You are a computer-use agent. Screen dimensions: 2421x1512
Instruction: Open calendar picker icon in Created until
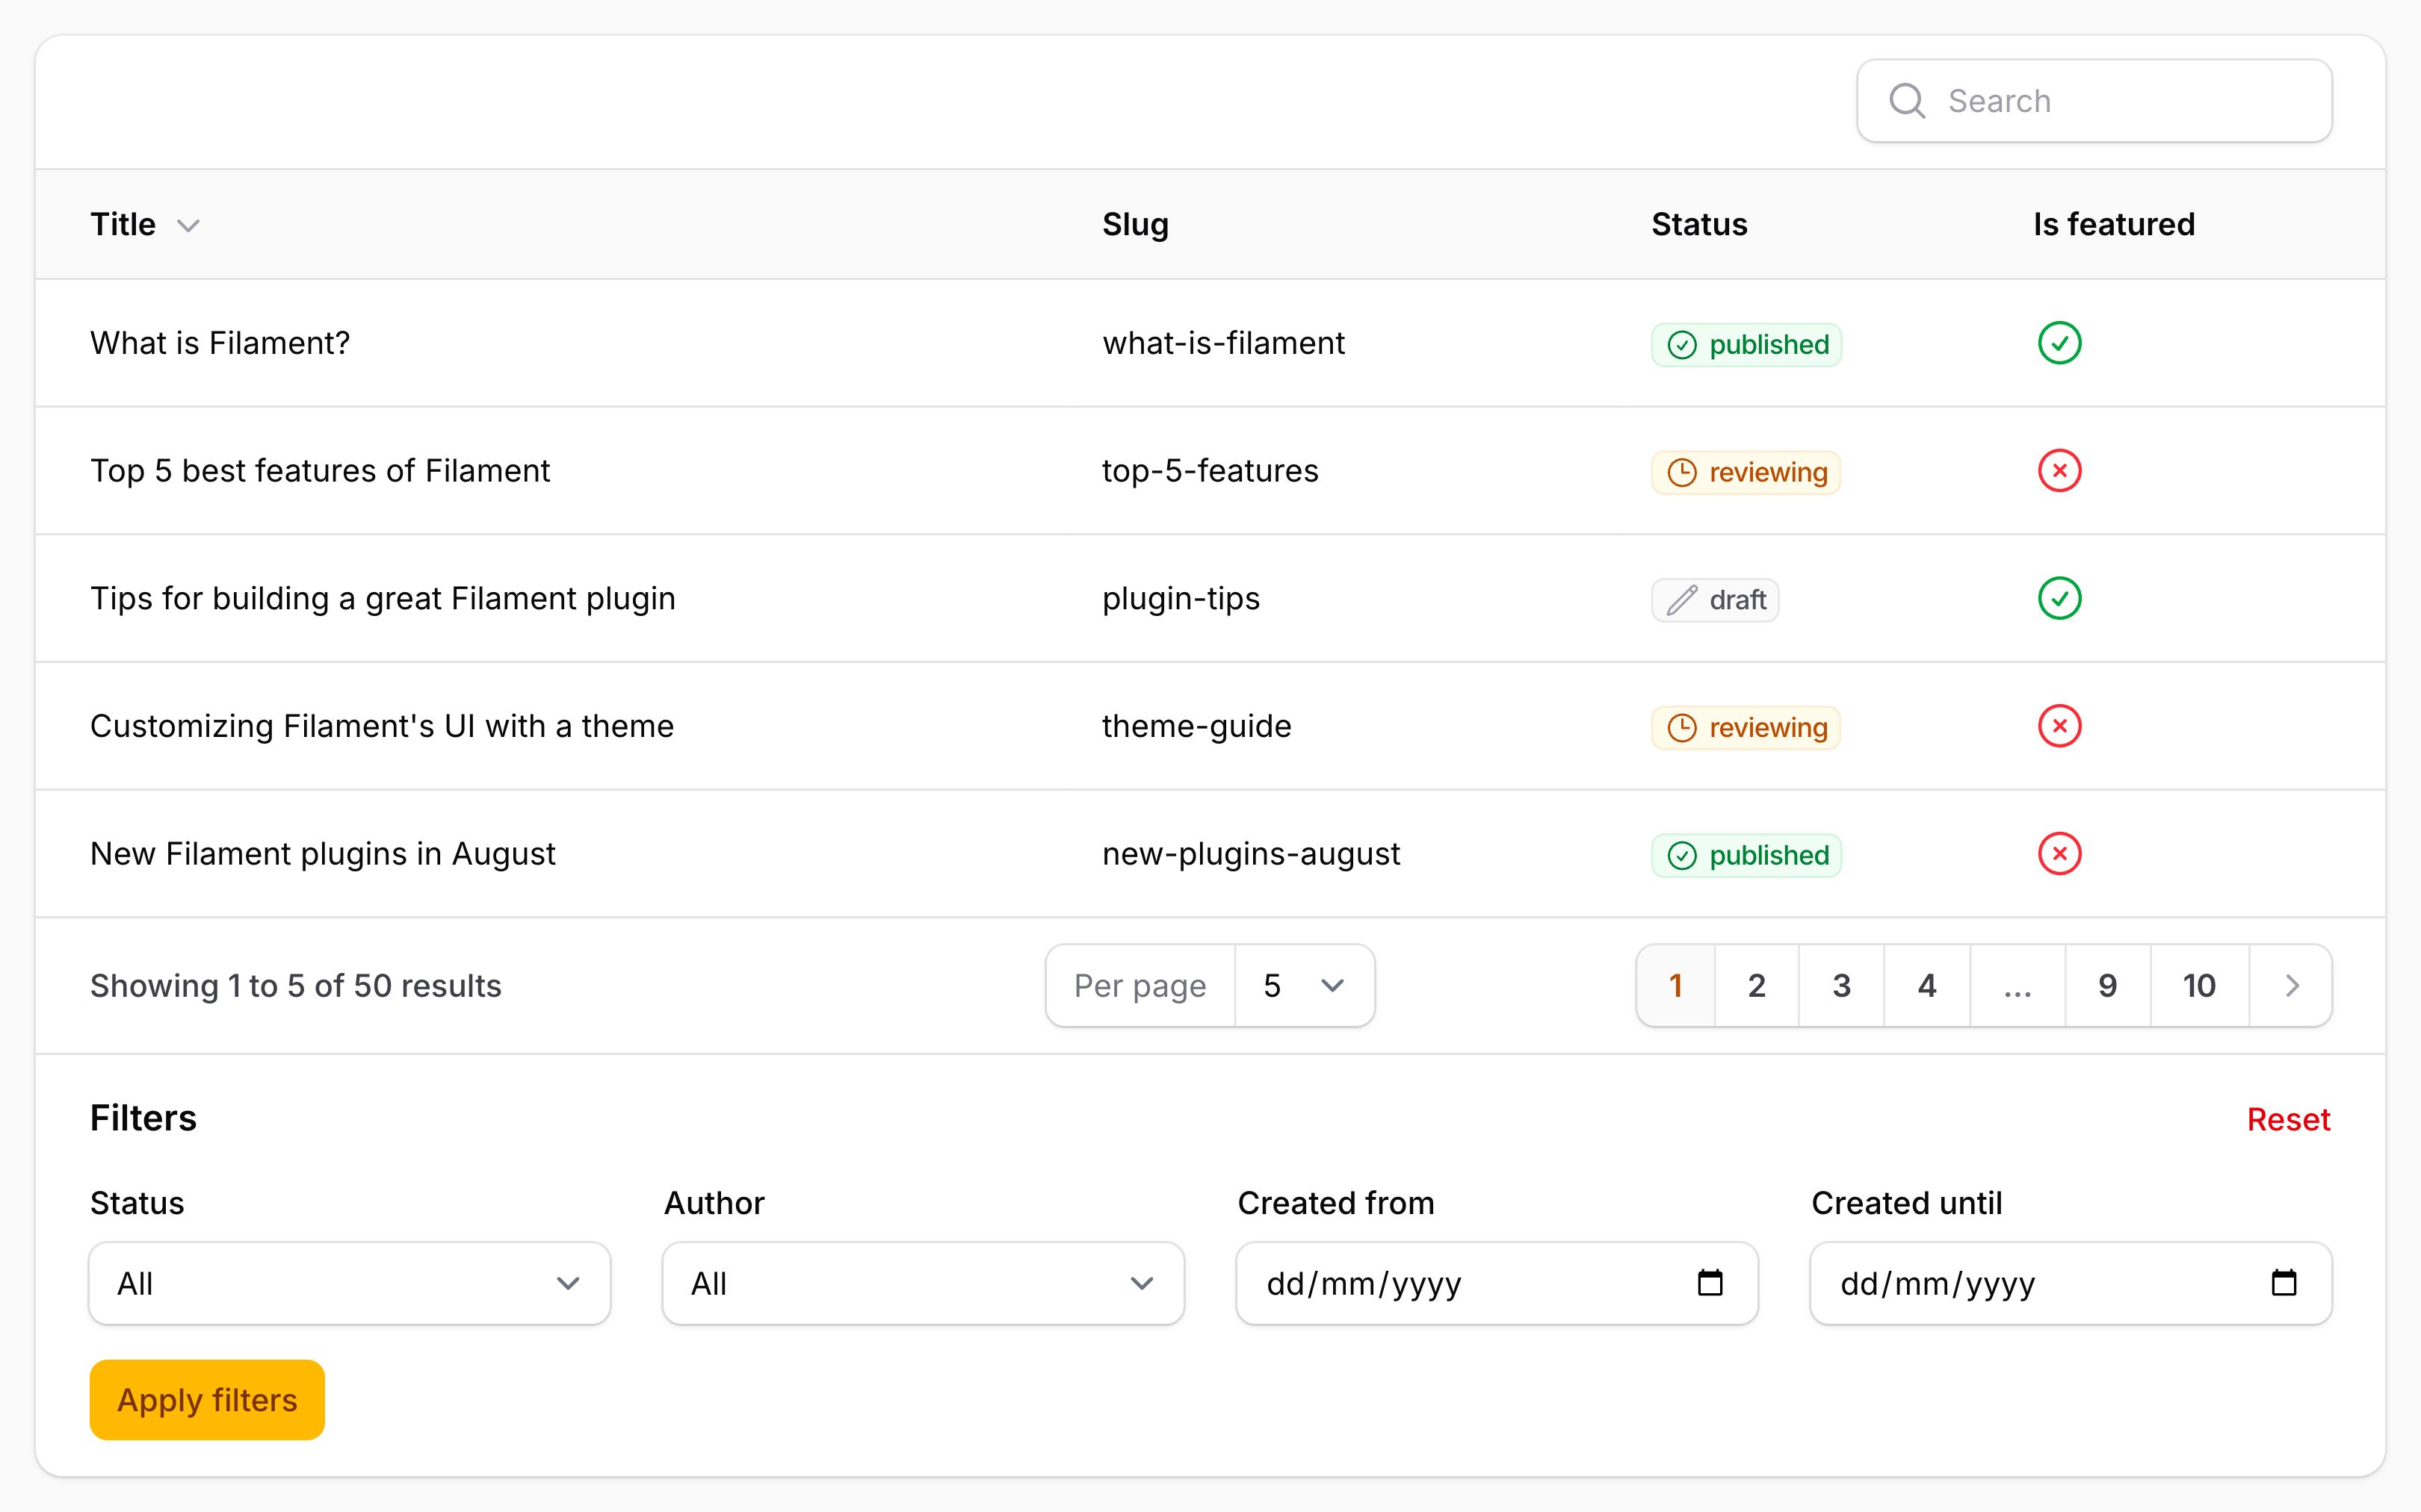2284,1283
